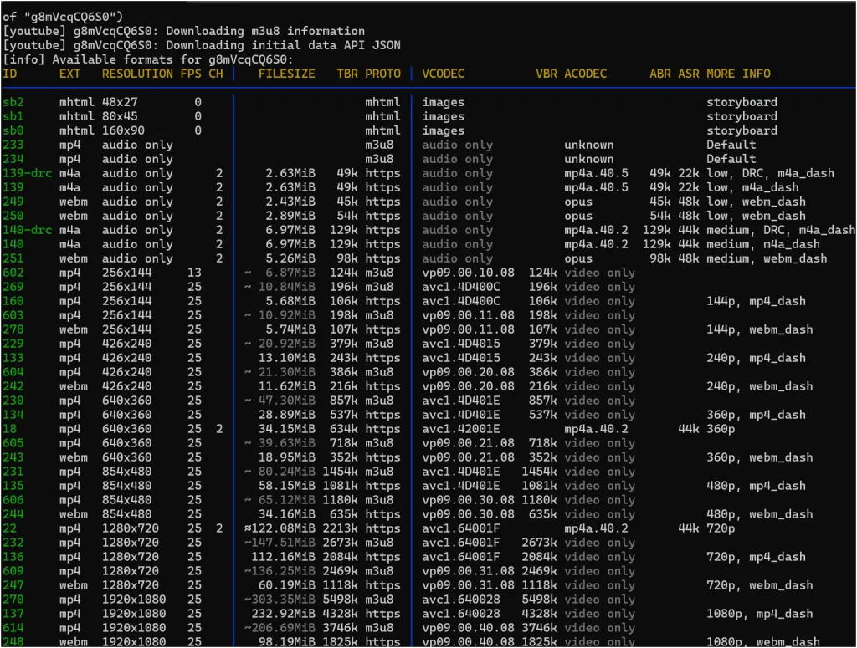Click the PROTO column header

(382, 74)
